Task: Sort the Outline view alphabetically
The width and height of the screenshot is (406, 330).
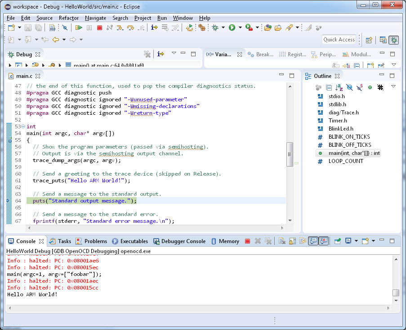Action: click(339, 87)
